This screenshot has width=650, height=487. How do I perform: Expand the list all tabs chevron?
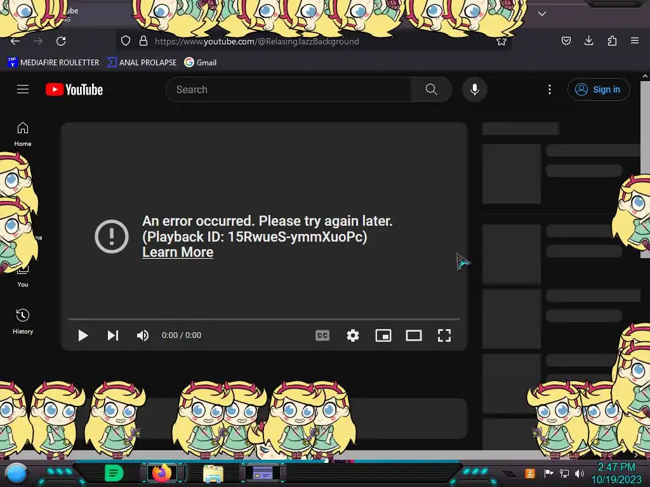point(542,14)
